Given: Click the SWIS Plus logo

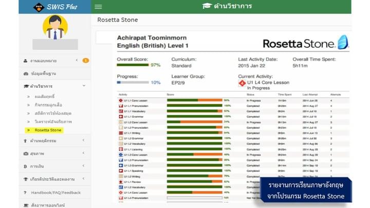Looking at the screenshot, I should [54, 7].
